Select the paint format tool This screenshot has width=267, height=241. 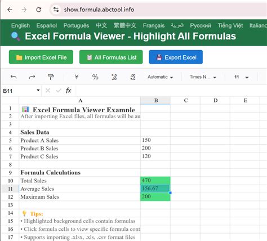pyautogui.click(x=51, y=77)
